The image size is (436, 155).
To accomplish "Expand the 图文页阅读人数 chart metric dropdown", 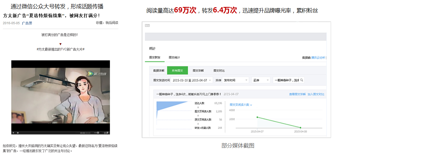I will (x=241, y=105).
